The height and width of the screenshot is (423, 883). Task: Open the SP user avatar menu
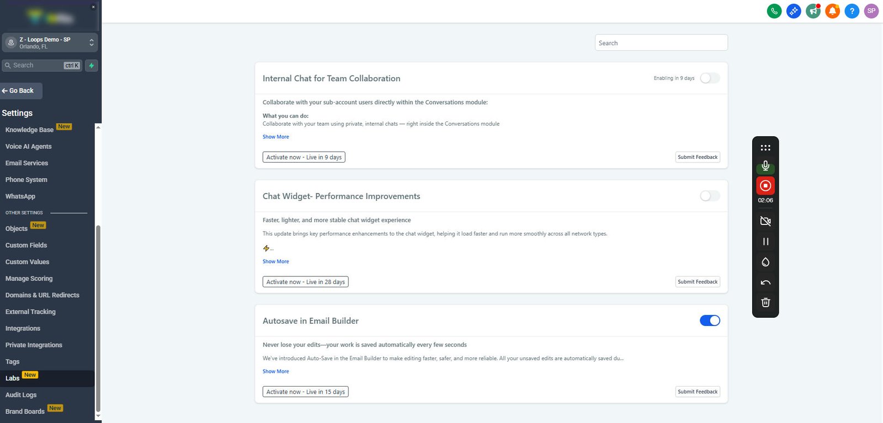tap(871, 10)
